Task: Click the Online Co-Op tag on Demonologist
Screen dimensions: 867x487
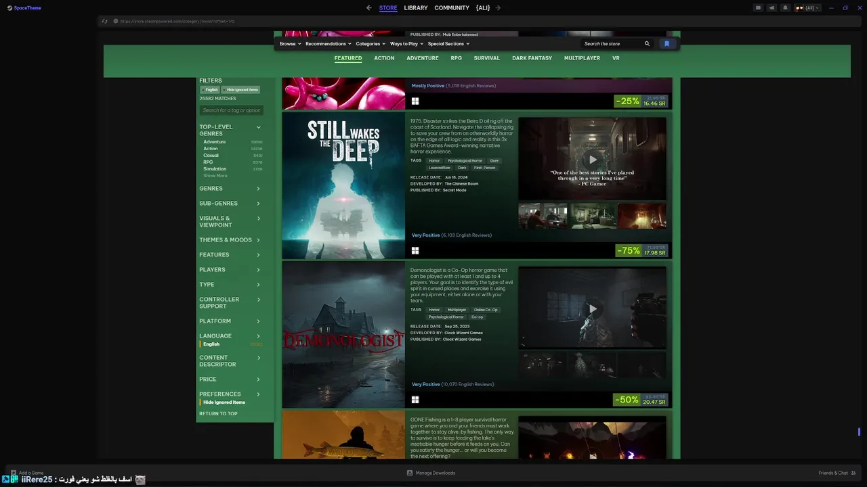Action: 486,310
